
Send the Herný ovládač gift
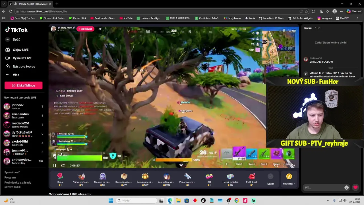pyautogui.click(x=230, y=179)
